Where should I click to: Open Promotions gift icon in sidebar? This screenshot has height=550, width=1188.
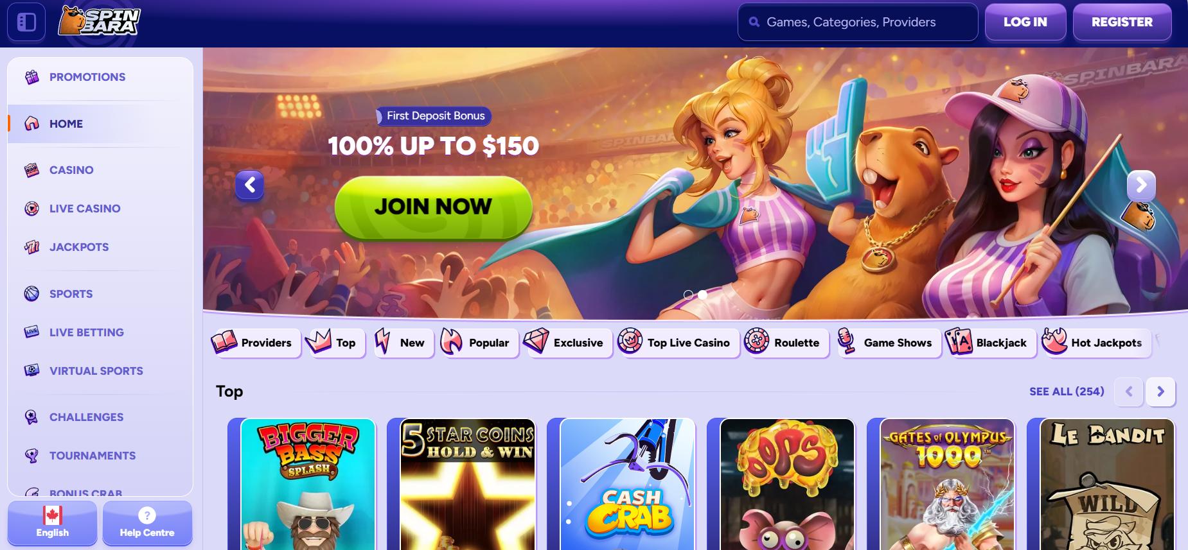31,77
